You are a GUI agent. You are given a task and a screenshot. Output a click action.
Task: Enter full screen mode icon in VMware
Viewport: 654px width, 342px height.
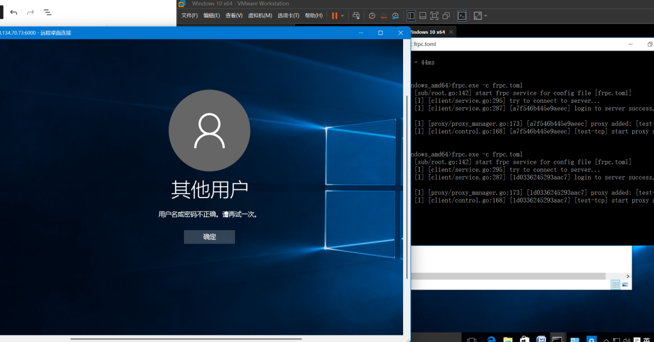pos(434,15)
